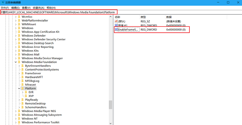The width and height of the screenshot is (242, 125).
Task: Click the 新值 #1 value name
Action: coord(123,25)
